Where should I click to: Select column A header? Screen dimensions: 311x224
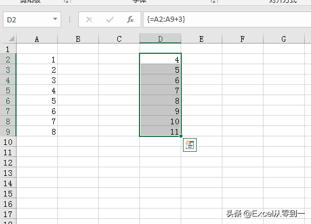coord(37,38)
